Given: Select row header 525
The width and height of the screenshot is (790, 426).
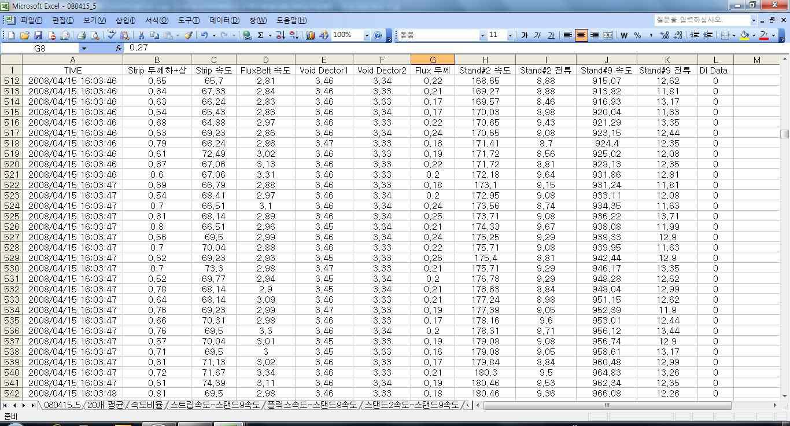Looking at the screenshot, I should (x=12, y=216).
